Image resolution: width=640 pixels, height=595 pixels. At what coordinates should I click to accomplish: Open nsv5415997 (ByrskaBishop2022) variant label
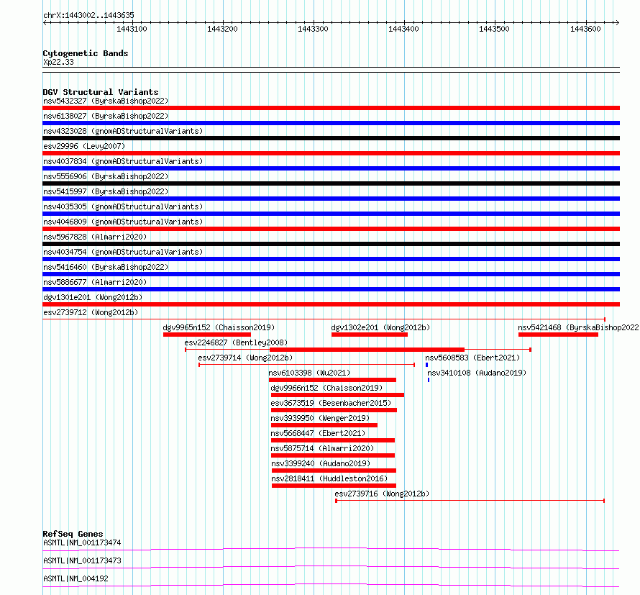click(106, 191)
